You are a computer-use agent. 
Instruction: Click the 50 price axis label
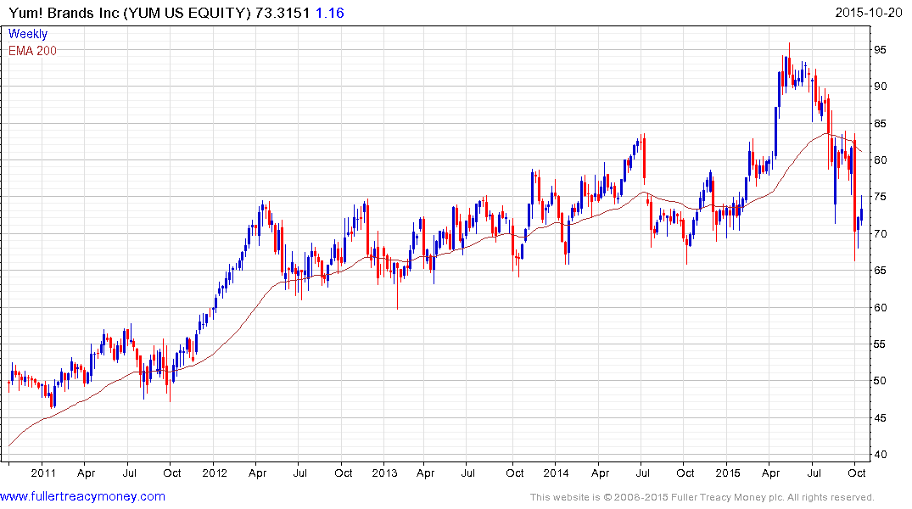pos(880,381)
